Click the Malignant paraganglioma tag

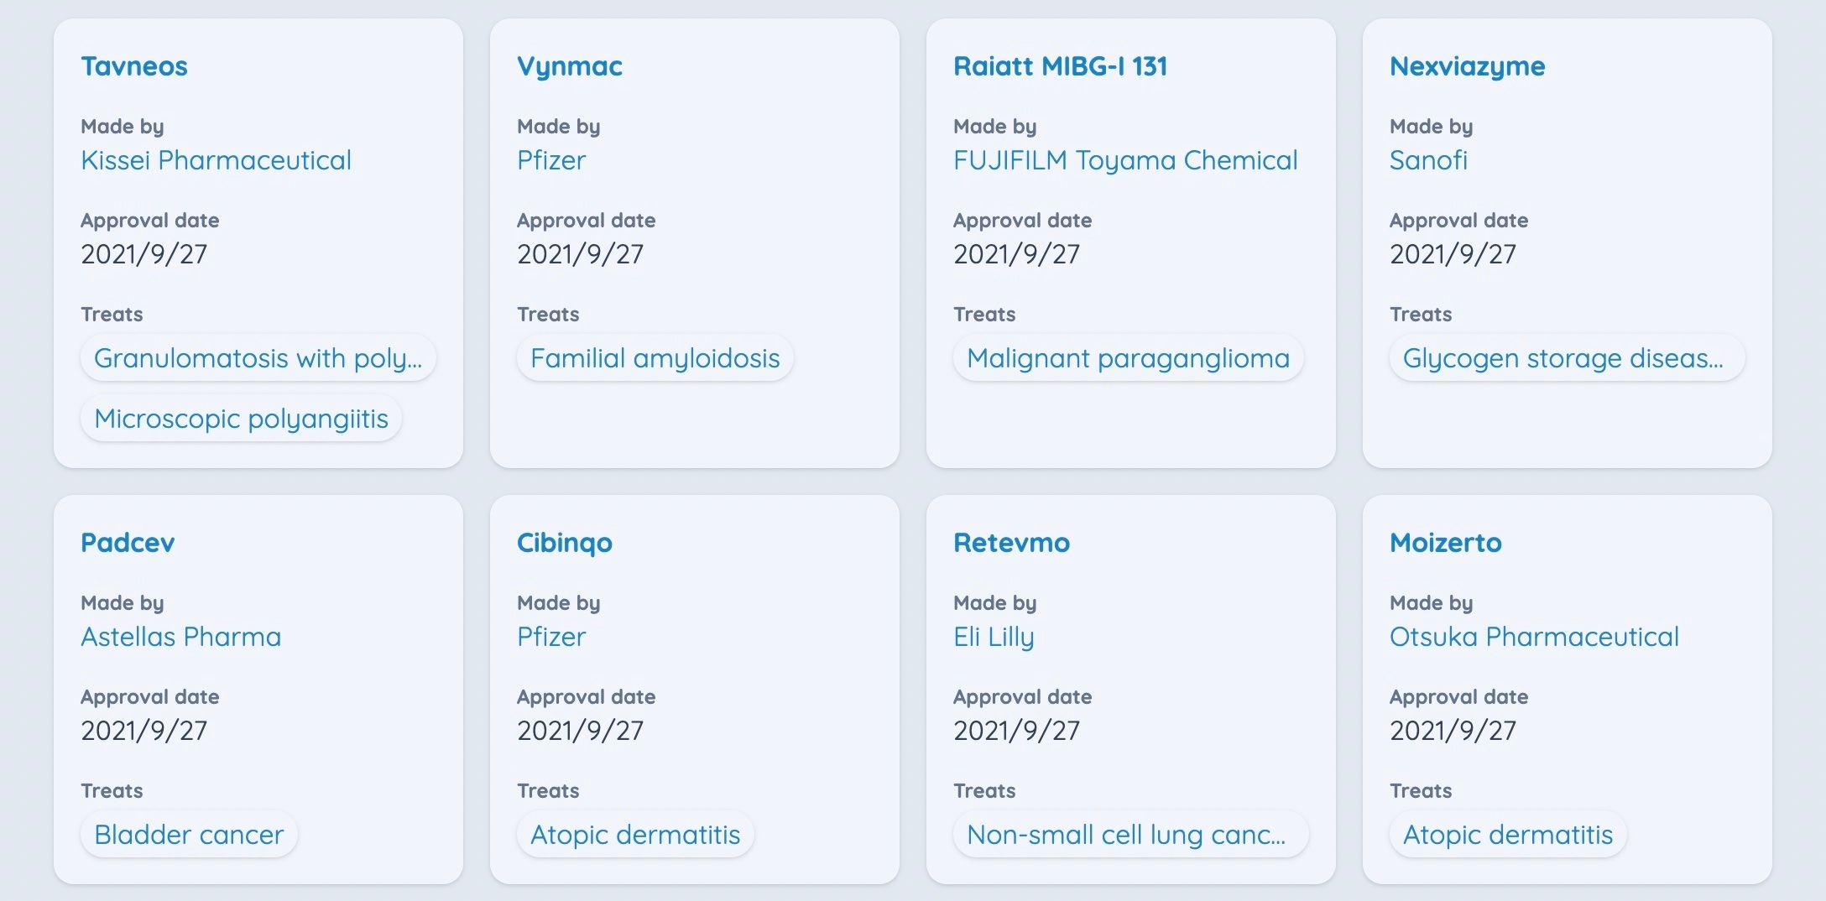(1128, 358)
